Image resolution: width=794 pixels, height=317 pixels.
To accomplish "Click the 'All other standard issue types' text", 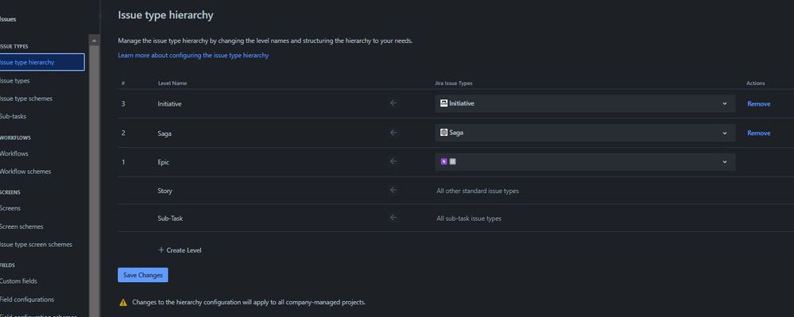I will point(478,191).
